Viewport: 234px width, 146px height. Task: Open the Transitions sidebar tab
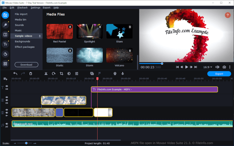pyautogui.click(x=5, y=34)
